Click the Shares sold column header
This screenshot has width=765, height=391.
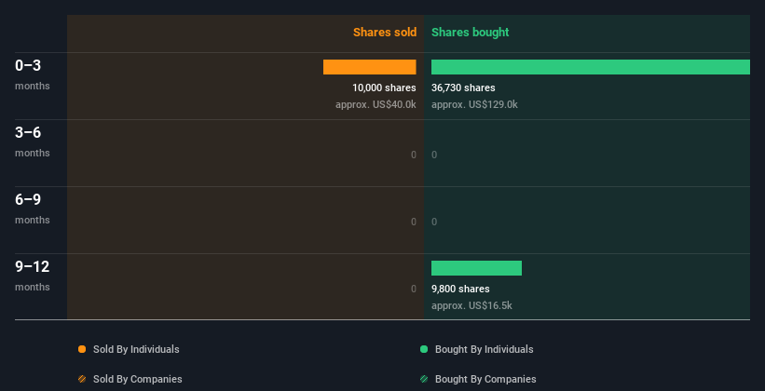[385, 33]
